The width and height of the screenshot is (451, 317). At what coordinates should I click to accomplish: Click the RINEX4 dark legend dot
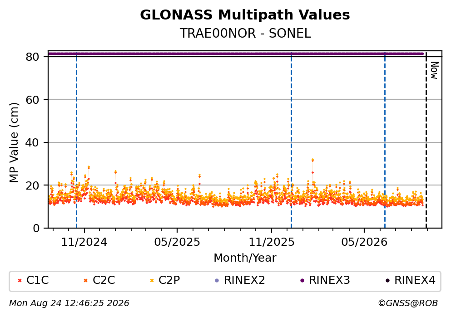click(387, 281)
